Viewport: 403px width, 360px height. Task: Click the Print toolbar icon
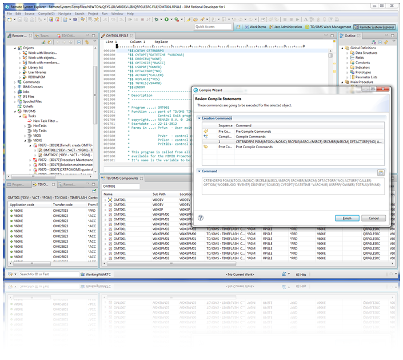[x=32, y=19]
